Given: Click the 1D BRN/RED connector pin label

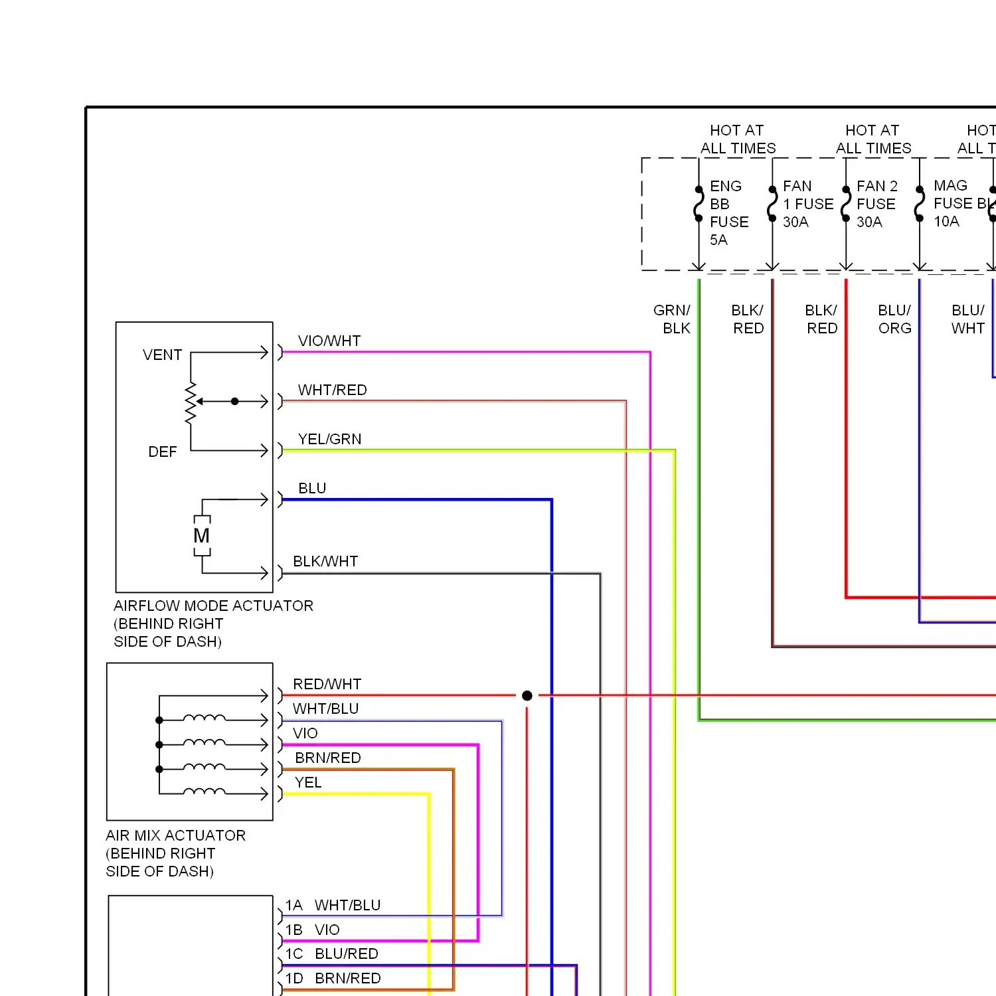Looking at the screenshot, I should coord(333,978).
